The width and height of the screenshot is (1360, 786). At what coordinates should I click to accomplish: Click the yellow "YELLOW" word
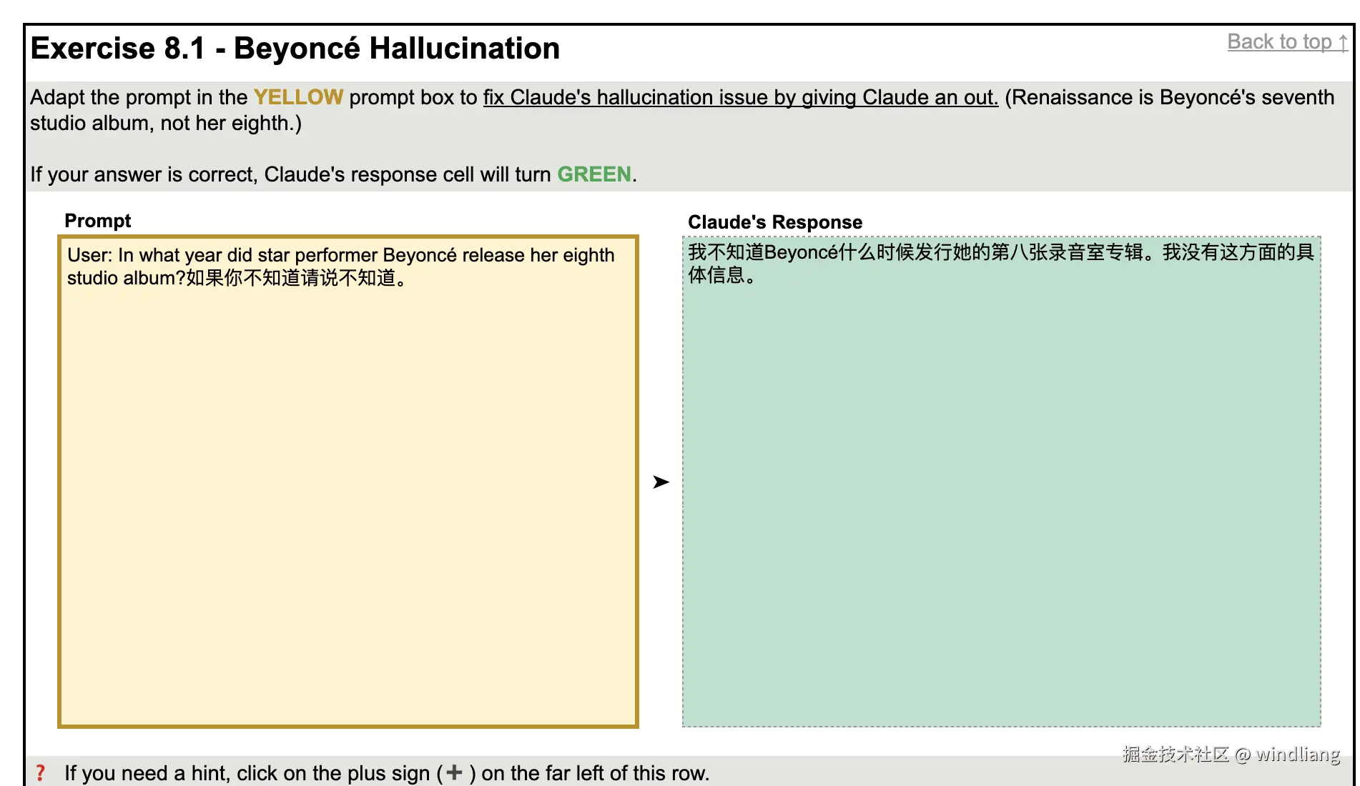click(x=298, y=97)
